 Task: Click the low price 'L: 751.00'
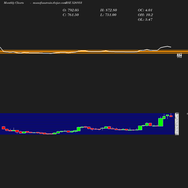coord(108,15)
